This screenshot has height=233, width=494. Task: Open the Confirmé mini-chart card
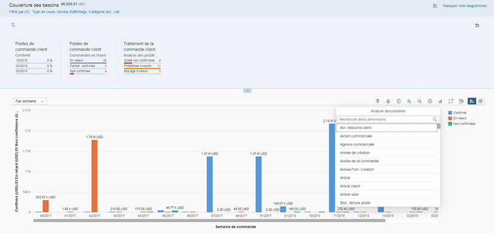(34, 58)
